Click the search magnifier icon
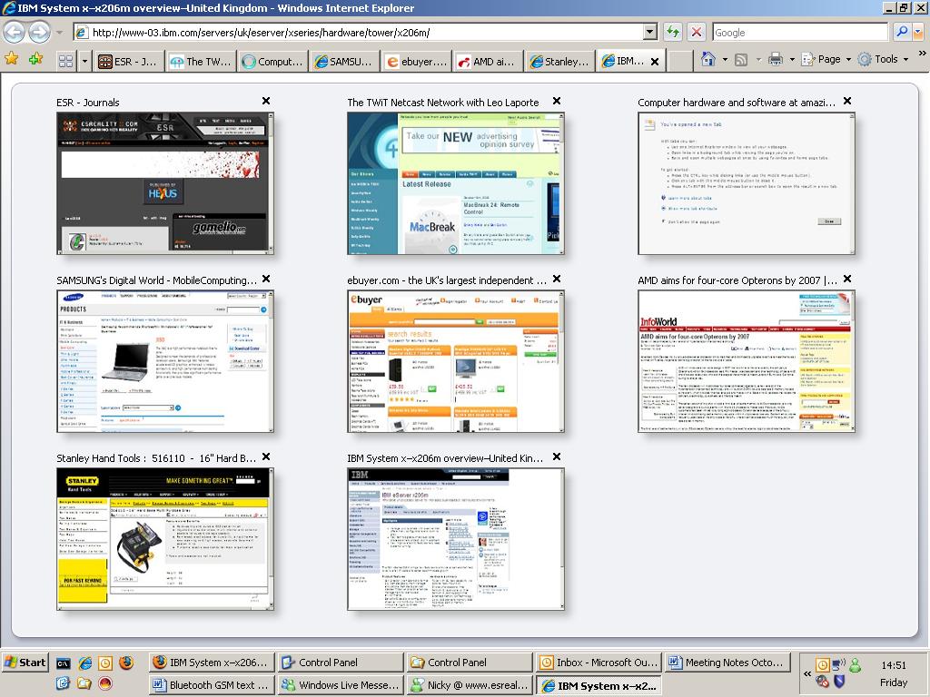Image resolution: width=930 pixels, height=697 pixels. pos(902,32)
